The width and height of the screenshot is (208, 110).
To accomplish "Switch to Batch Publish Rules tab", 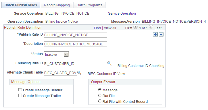I will tap(21, 5).
